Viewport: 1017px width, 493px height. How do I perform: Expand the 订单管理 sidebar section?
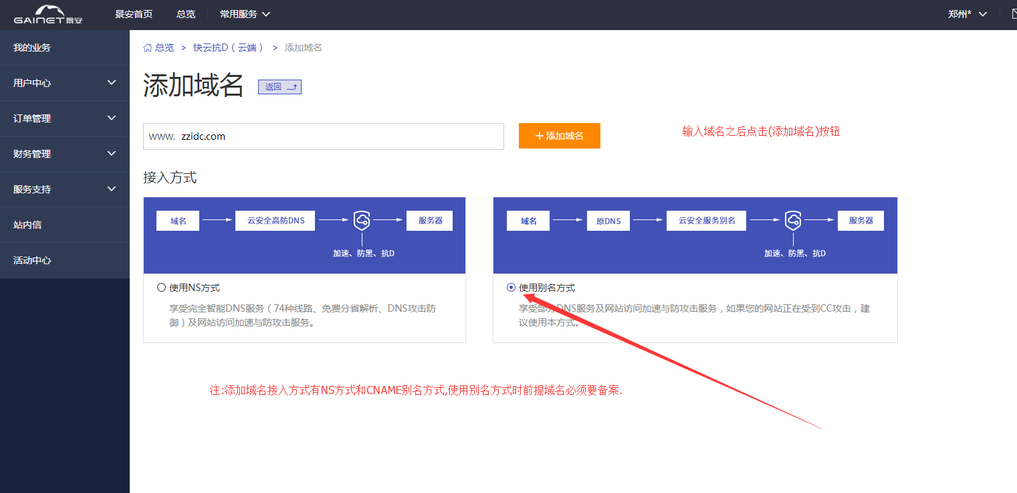(65, 118)
